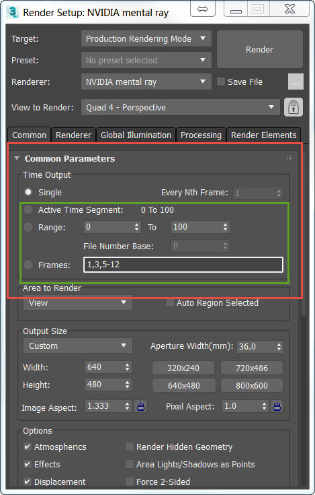This screenshot has width=315, height=495.
Task: Select the Single radio button
Action: pyautogui.click(x=28, y=192)
